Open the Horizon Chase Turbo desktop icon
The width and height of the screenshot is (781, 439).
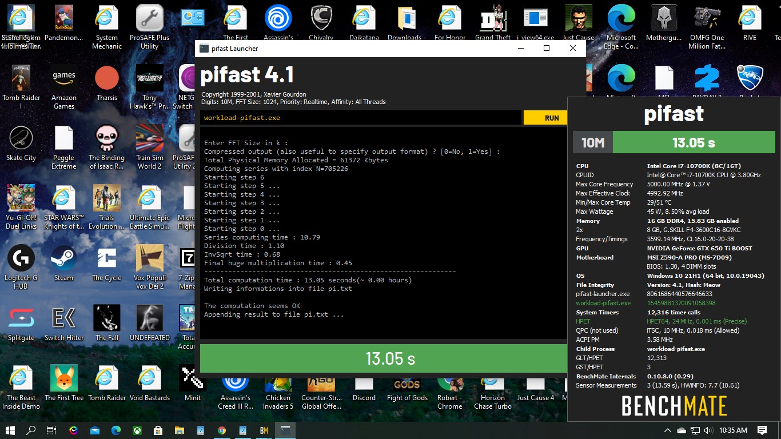tap(493, 393)
